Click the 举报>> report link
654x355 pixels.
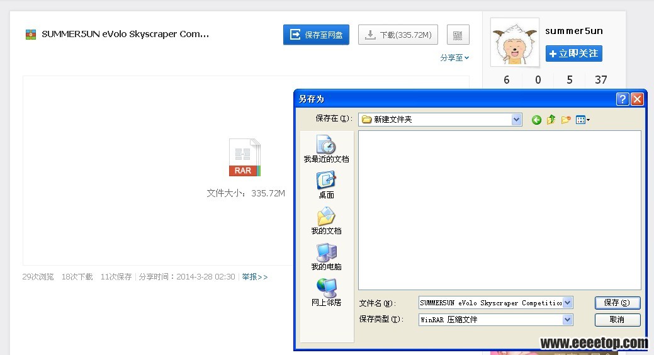point(255,276)
